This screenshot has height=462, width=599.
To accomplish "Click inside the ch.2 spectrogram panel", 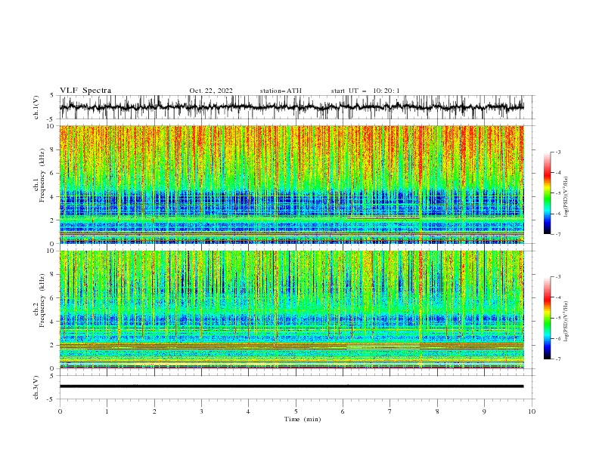I will pos(291,310).
